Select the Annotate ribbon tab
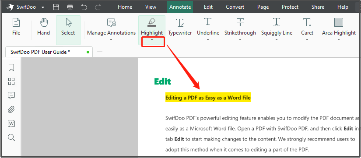Screen dimensions: 361x158 (180, 7)
